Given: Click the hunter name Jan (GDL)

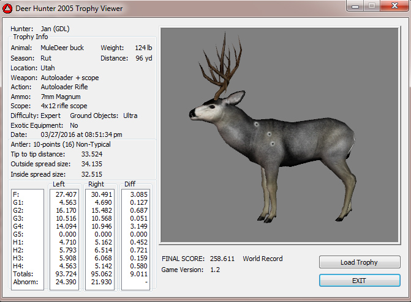Looking at the screenshot, I should (x=55, y=28).
